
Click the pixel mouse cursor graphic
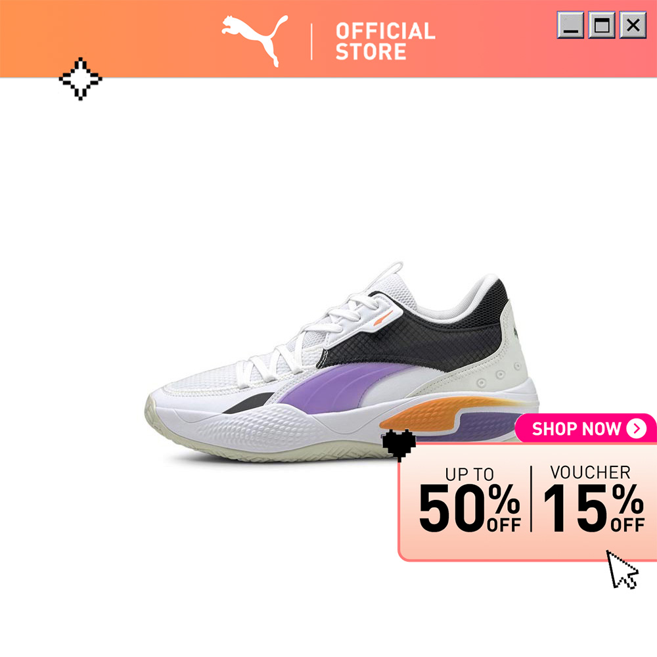pos(622,570)
